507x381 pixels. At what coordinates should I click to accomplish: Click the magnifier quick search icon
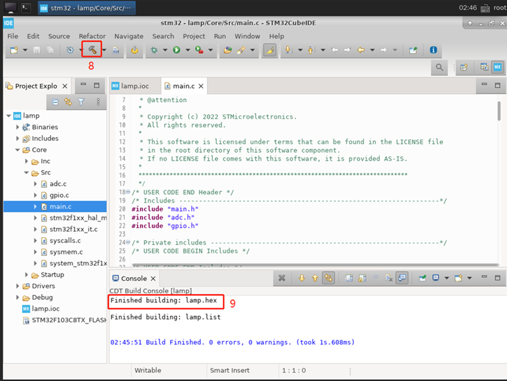tap(439, 67)
